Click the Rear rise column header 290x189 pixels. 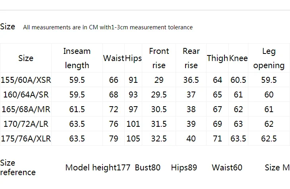(191, 58)
